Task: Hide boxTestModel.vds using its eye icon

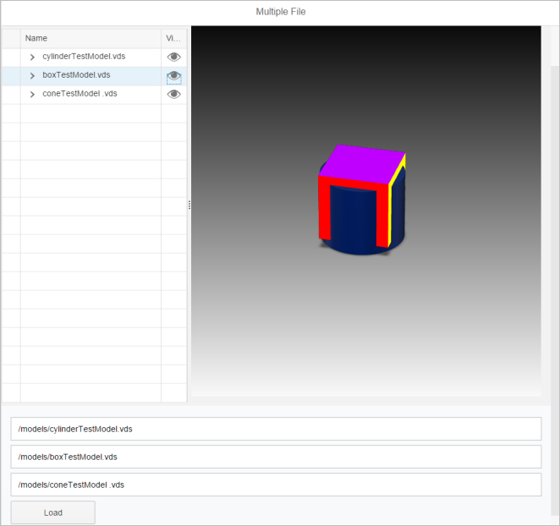Action: tap(173, 76)
